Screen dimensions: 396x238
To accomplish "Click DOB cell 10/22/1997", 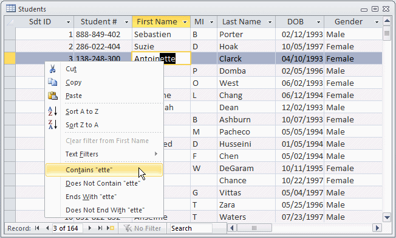I will point(300,181).
